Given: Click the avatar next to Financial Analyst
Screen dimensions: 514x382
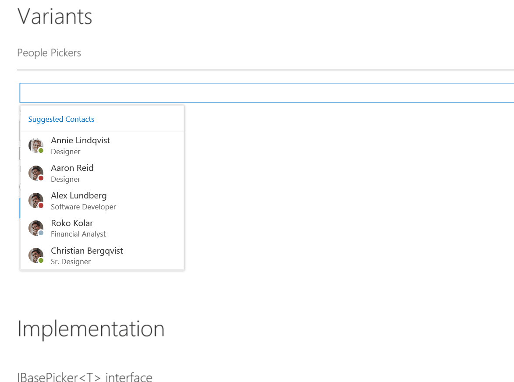Looking at the screenshot, I should [35, 227].
